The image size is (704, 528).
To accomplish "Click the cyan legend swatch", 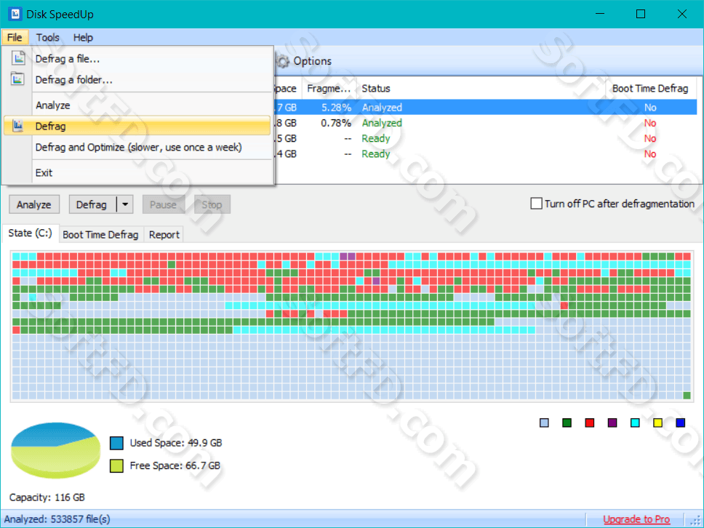I will (635, 423).
